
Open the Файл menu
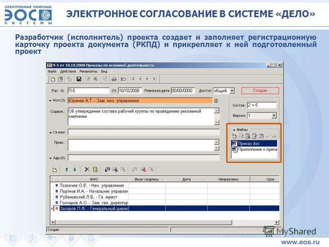[52, 71]
